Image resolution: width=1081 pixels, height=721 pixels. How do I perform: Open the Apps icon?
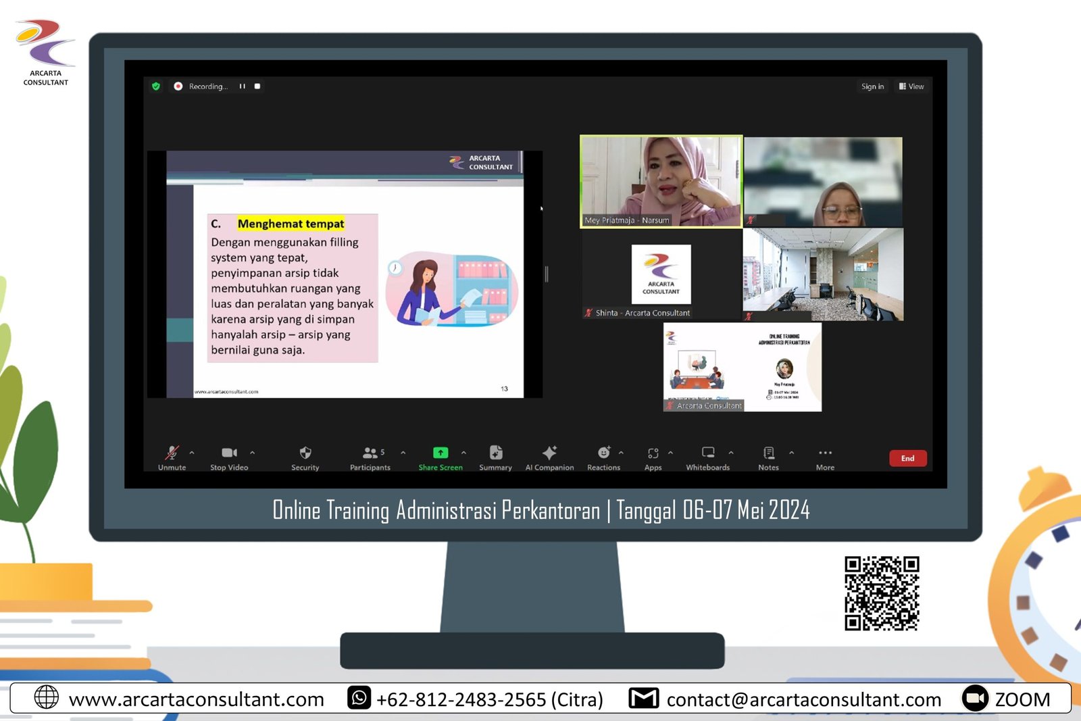(653, 453)
